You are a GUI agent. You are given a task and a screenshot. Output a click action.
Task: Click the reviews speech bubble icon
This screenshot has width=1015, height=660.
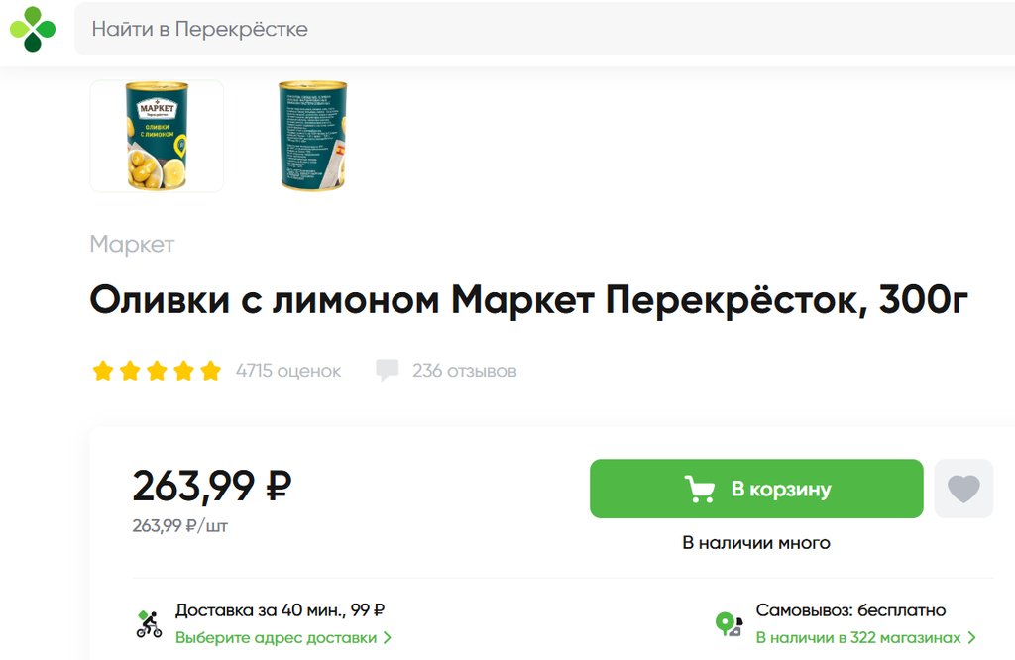click(387, 371)
